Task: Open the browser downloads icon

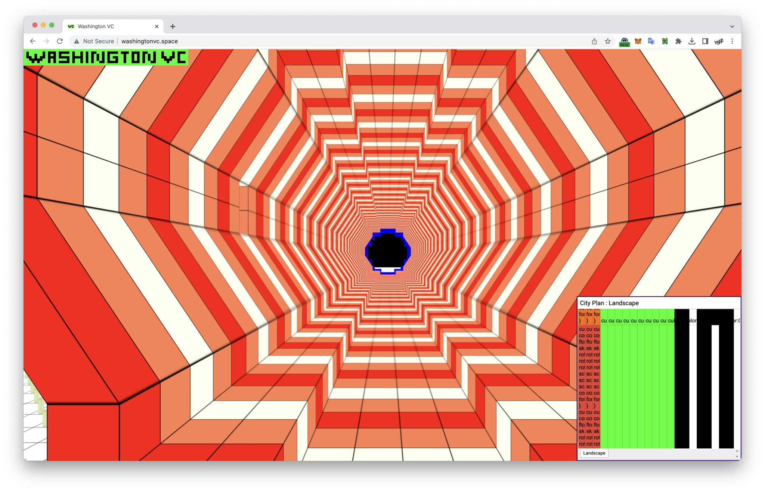Action: point(692,41)
